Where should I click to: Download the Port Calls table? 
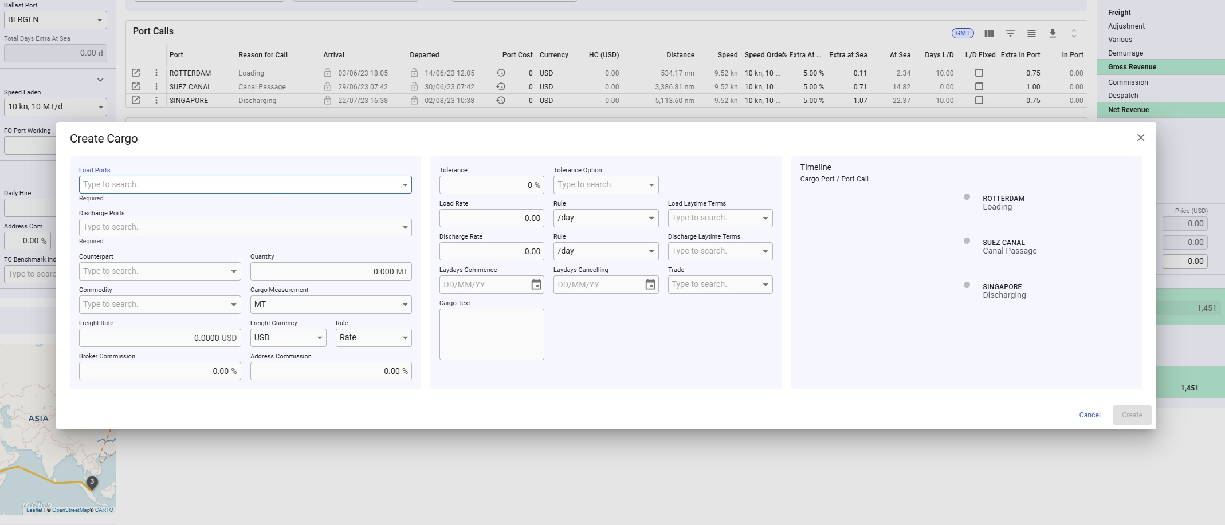pos(1053,33)
